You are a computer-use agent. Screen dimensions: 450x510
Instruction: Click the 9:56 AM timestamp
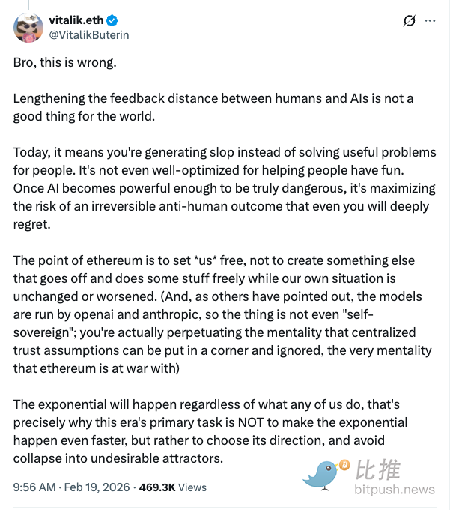(34, 487)
